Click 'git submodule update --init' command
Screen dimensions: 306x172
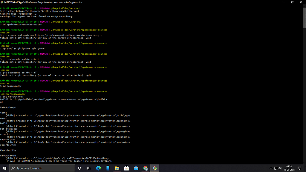[x=19, y=59]
